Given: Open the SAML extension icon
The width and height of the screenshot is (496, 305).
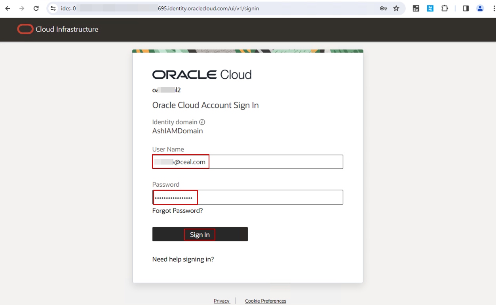Looking at the screenshot, I should (430, 8).
